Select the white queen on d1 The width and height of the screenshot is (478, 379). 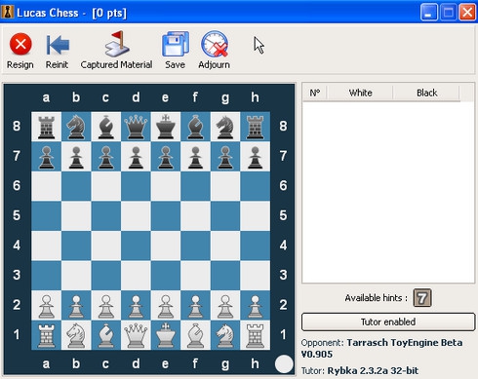[x=136, y=335]
